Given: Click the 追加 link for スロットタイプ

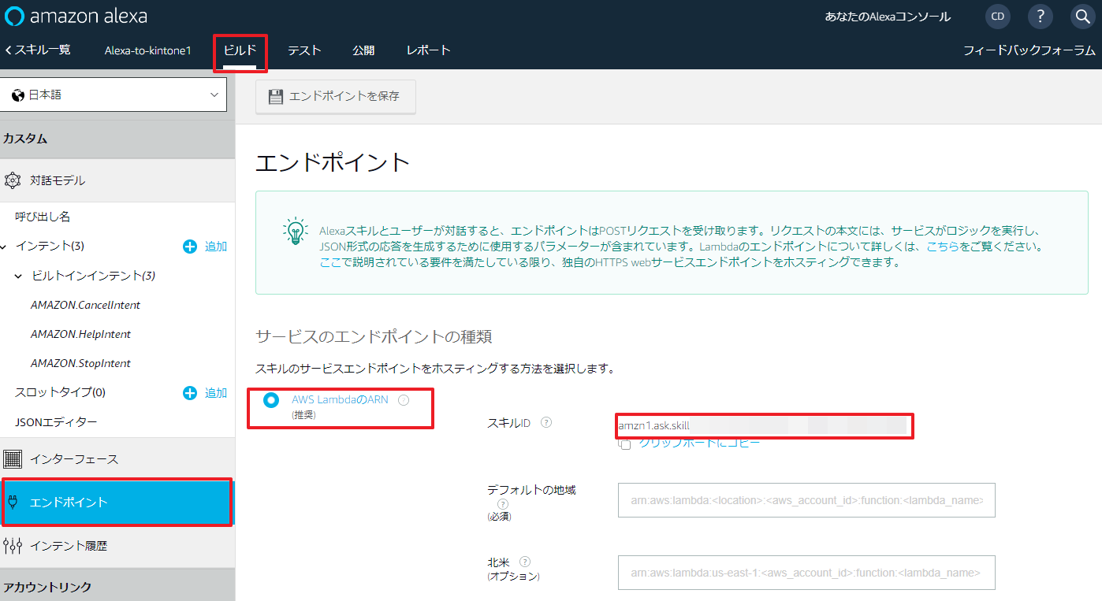Looking at the screenshot, I should [x=216, y=392].
